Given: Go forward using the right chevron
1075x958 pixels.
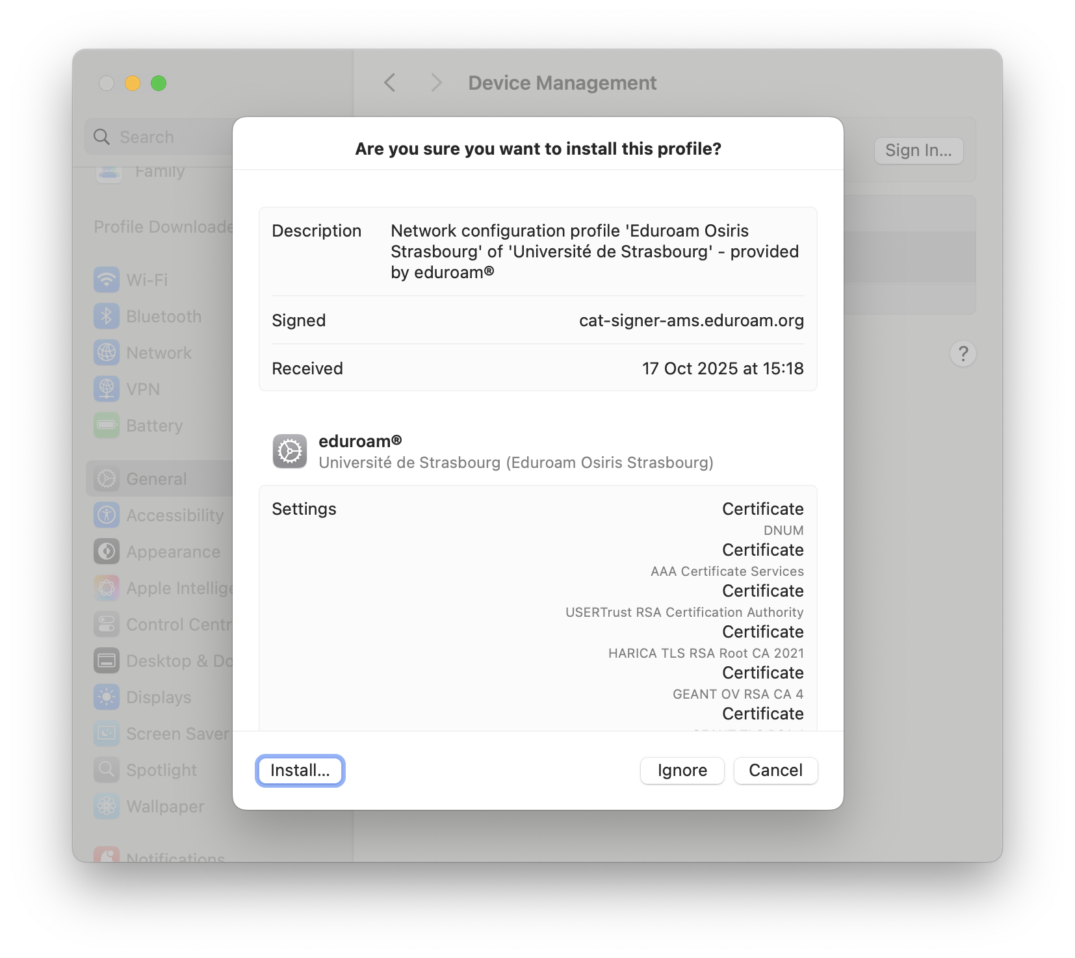Looking at the screenshot, I should point(436,83).
